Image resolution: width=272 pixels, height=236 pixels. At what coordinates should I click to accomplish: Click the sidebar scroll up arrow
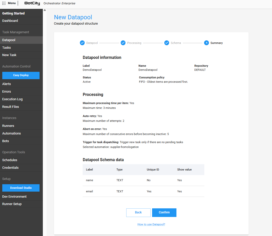pos(45,10)
